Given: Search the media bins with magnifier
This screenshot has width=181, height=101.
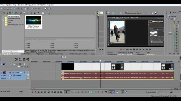Looking at the screenshot, I should click(x=49, y=13).
